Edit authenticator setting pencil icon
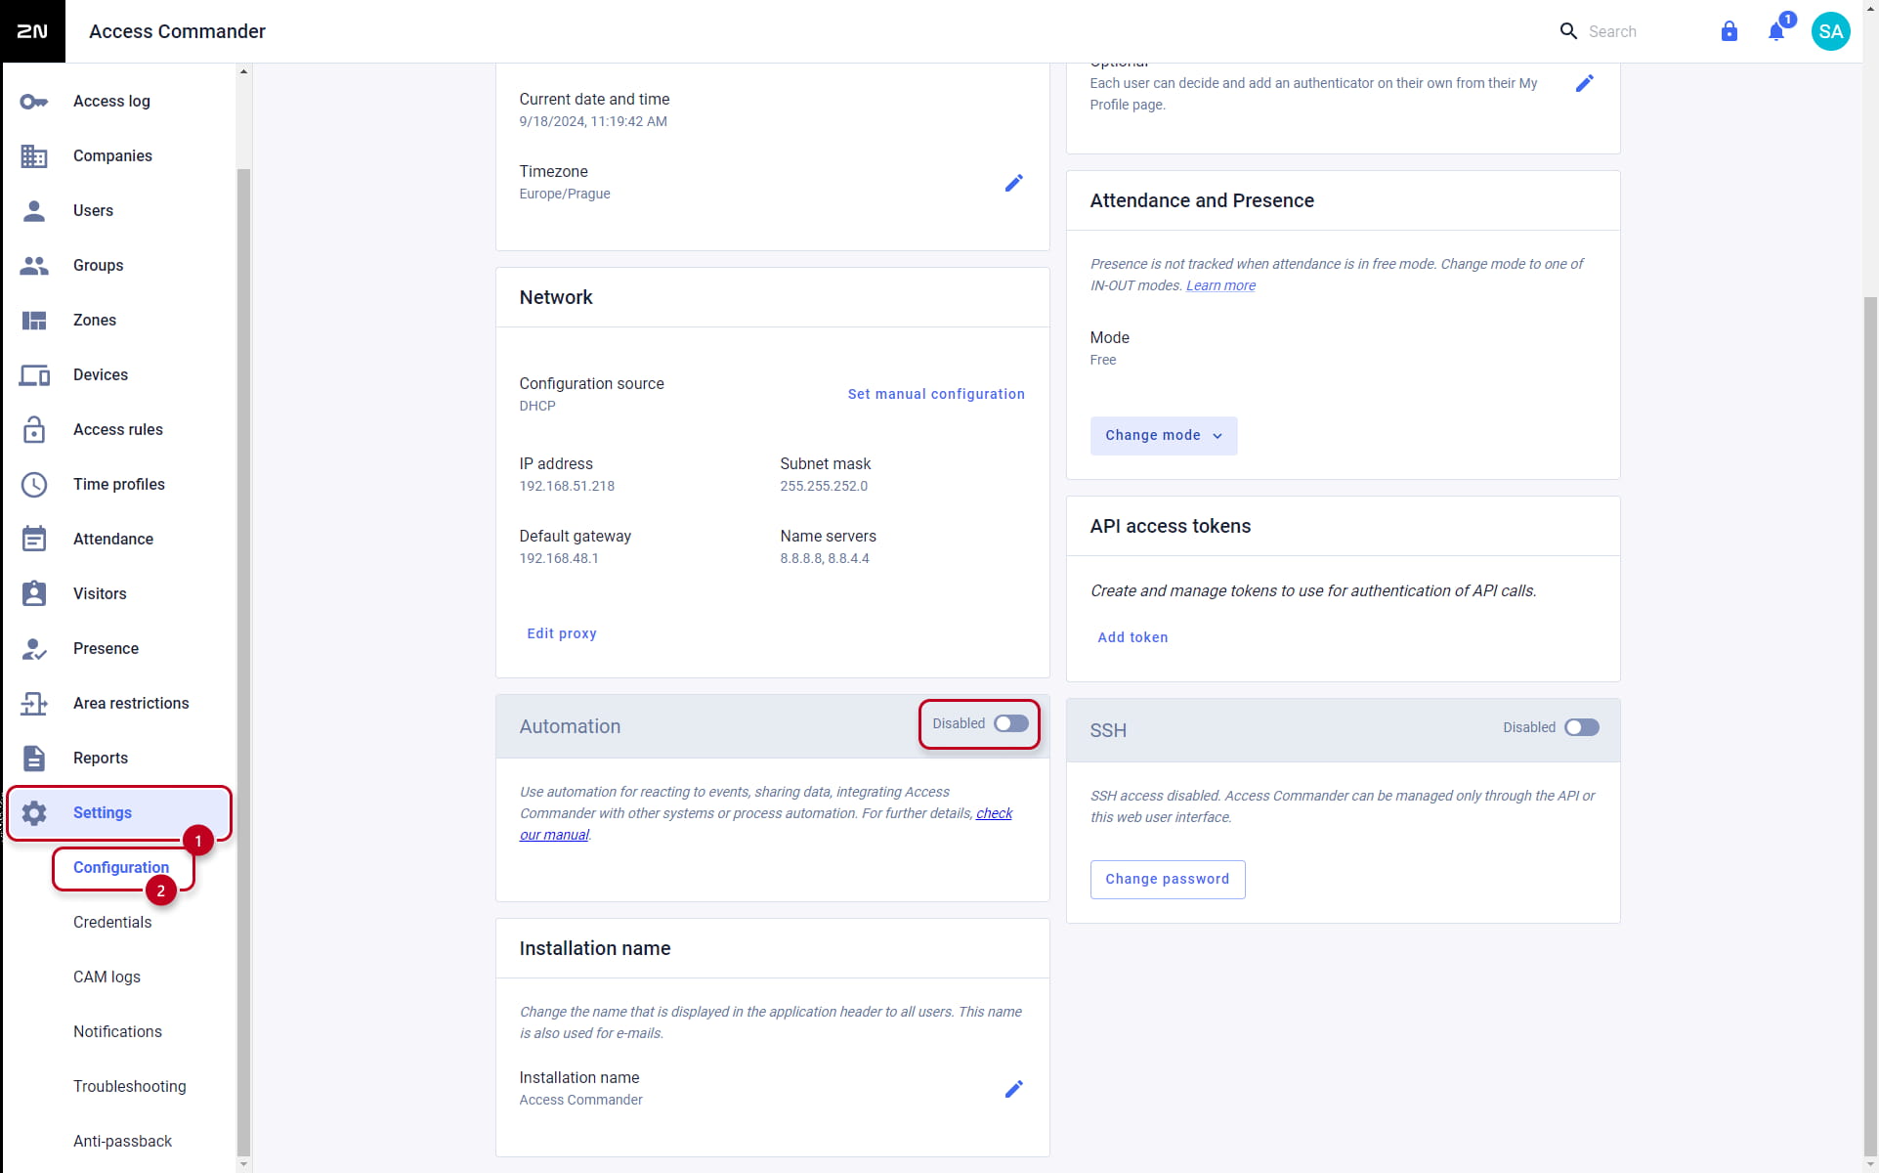This screenshot has width=1879, height=1173. coord(1585,84)
